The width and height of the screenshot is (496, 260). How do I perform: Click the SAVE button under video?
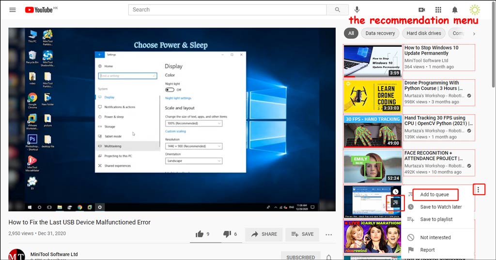click(302, 234)
